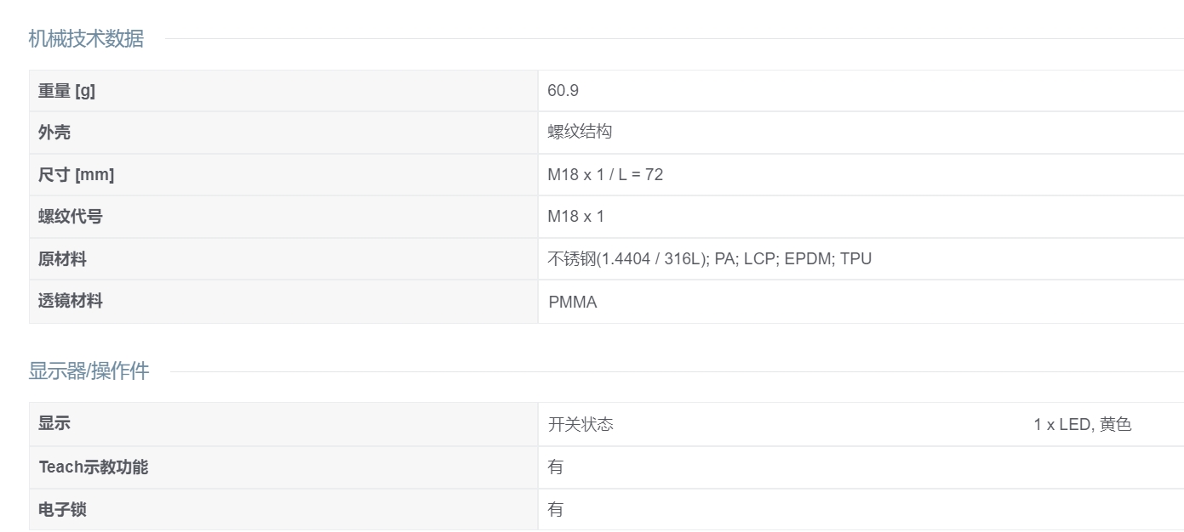The image size is (1184, 532).
Task: Click the weight value 60.9
Action: point(563,91)
